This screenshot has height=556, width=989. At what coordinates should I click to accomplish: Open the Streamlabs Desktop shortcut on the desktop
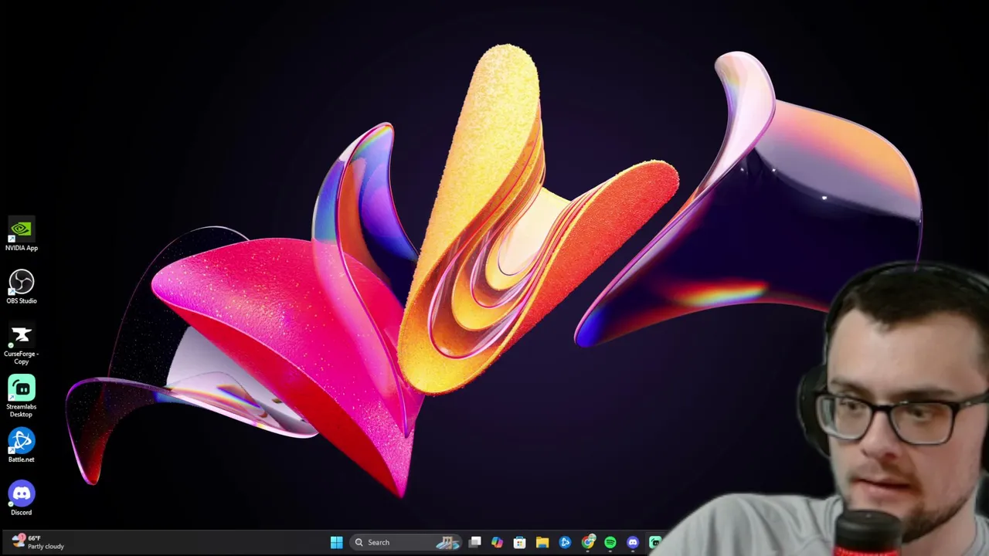21,397
